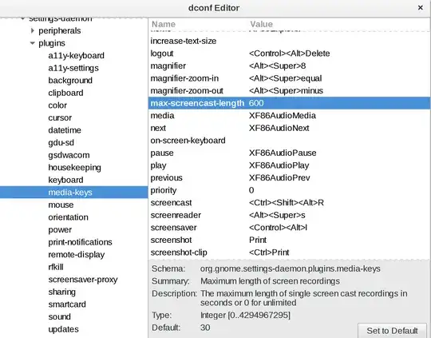Select mouse in the plugins tree
Screen dimensions: 431x338
pos(61,205)
